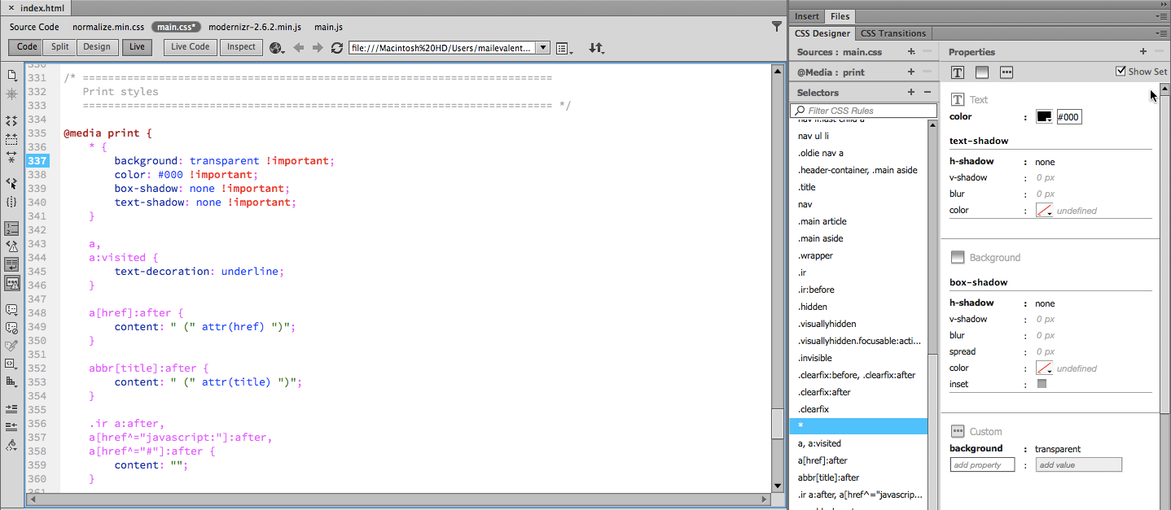
Task: Balance braces in the code
Action: 11,202
